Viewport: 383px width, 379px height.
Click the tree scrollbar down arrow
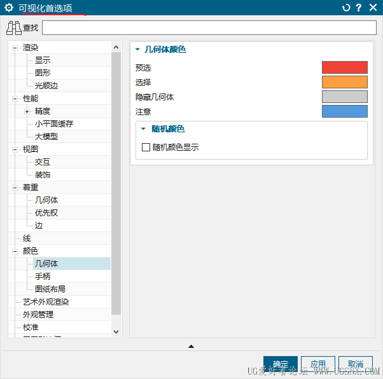click(x=116, y=332)
